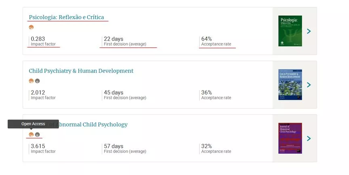Click grey subscription icon for Abnormal Child Psychology
Image resolution: width=349 pixels, height=175 pixels.
point(37,135)
